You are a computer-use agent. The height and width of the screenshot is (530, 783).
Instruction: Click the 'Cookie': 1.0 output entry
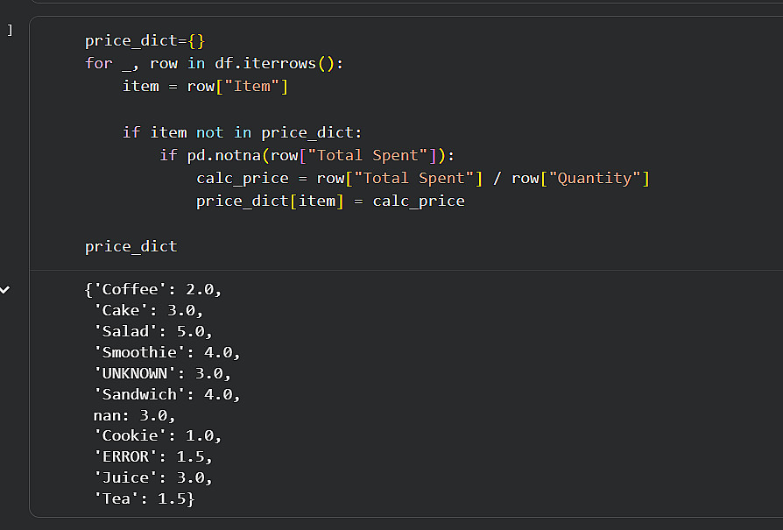pyautogui.click(x=158, y=436)
